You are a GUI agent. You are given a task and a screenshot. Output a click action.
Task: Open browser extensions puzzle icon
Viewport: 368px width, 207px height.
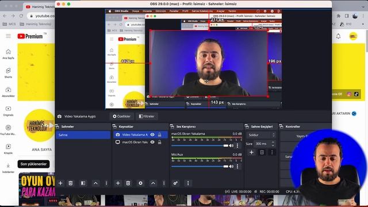click(x=339, y=16)
